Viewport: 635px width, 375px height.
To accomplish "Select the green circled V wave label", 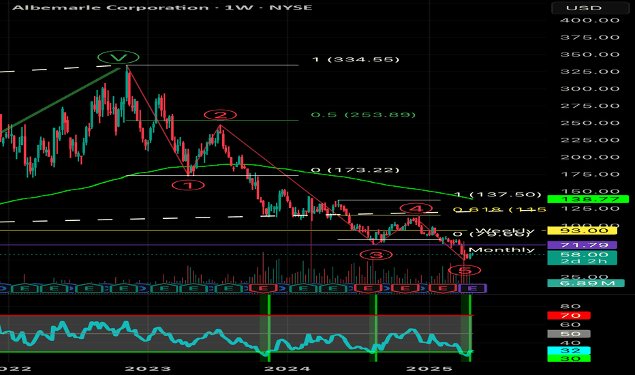I will 119,57.
